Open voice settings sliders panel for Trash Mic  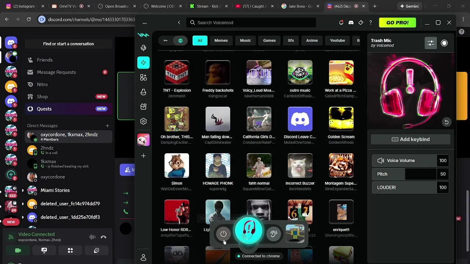431,43
